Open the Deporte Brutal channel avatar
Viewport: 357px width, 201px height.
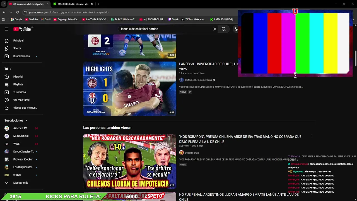(x=181, y=153)
